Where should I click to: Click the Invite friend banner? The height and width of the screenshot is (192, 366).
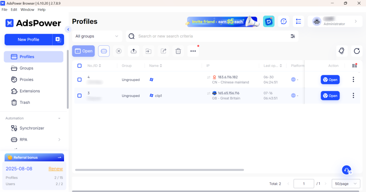(222, 21)
